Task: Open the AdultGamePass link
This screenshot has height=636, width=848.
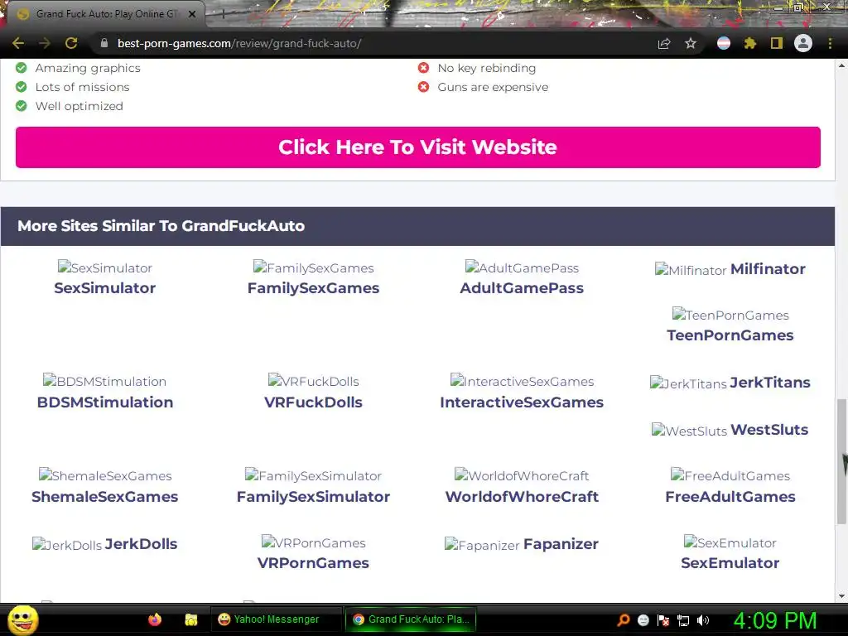Action: click(522, 287)
